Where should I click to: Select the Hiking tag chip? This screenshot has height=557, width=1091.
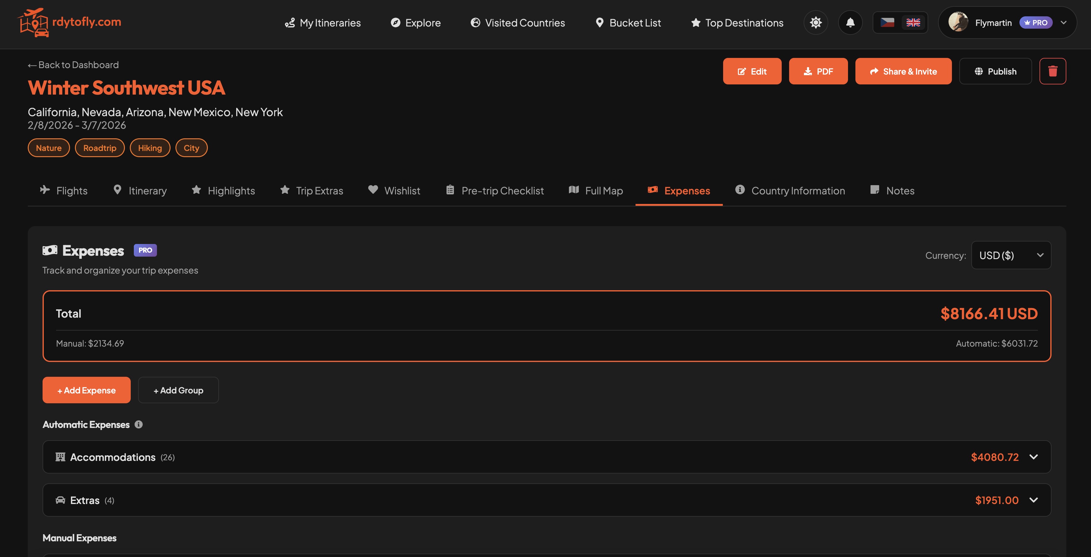click(150, 148)
